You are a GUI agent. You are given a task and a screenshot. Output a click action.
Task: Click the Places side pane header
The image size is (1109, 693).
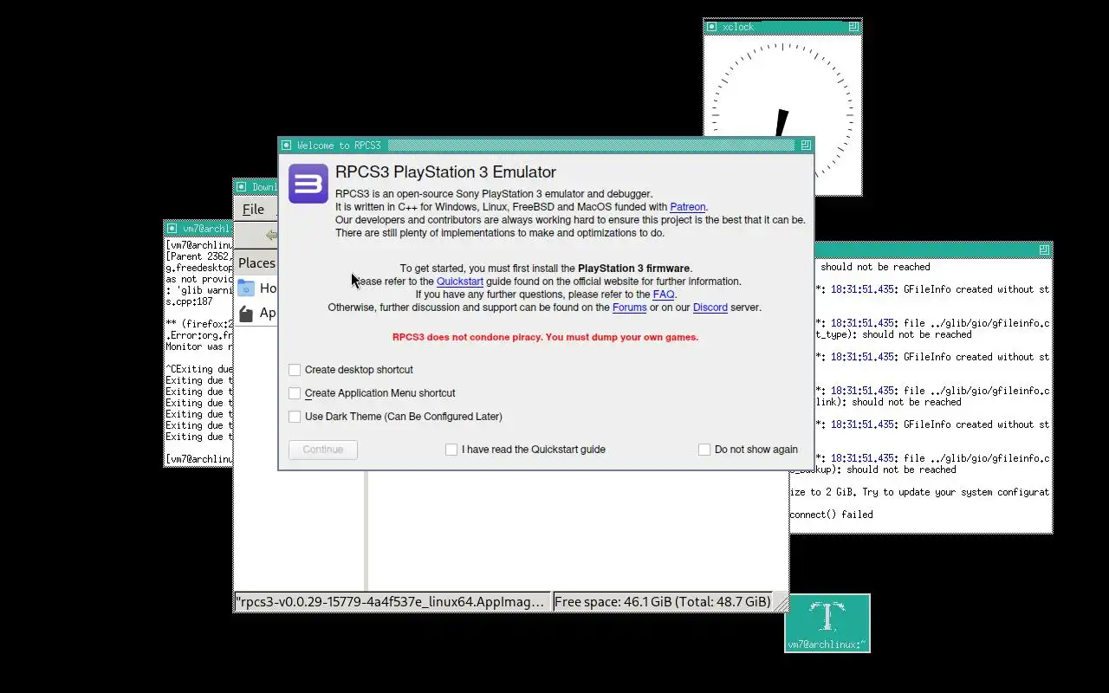[256, 262]
